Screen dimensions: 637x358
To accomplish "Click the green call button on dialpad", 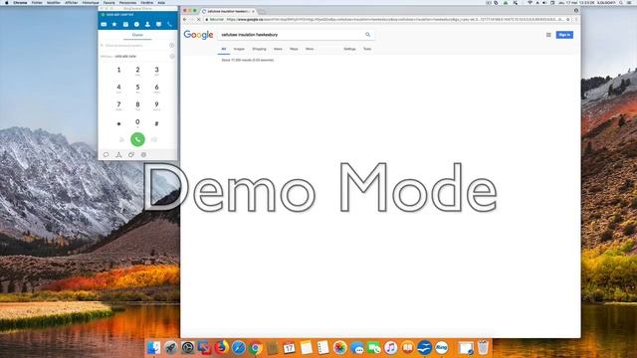I will [x=137, y=139].
